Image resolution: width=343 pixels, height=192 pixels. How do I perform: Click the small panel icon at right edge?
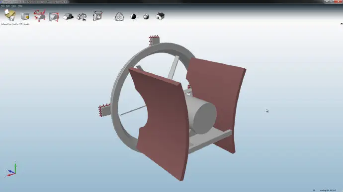tap(342, 24)
